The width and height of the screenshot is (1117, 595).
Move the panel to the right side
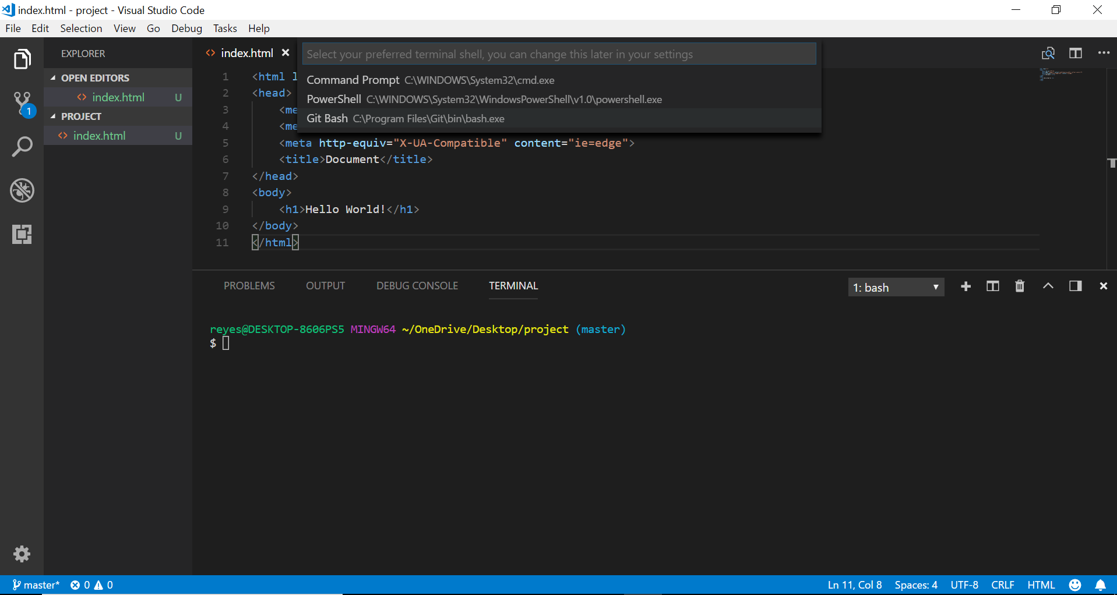click(1076, 286)
